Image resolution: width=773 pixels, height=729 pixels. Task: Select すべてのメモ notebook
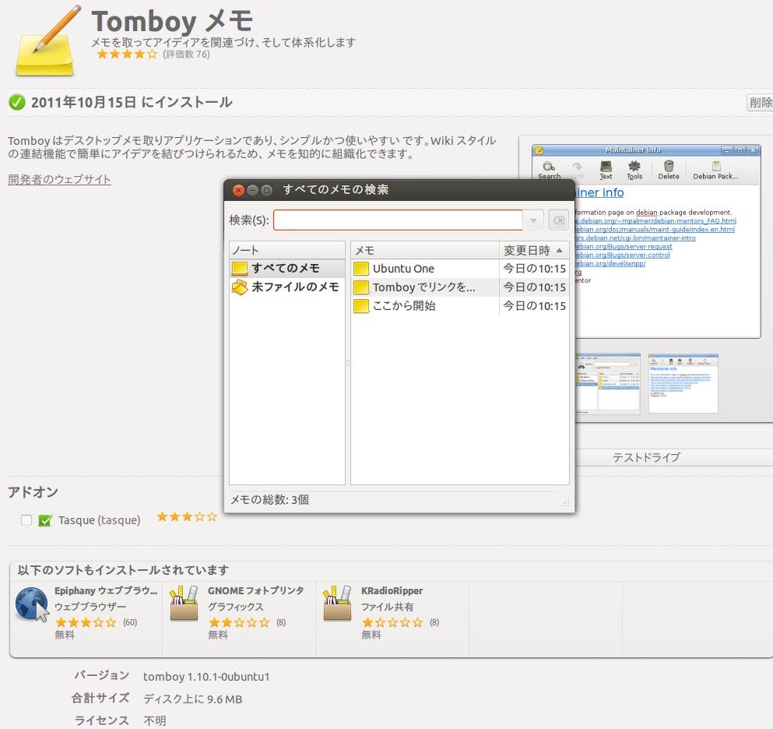[x=287, y=269]
